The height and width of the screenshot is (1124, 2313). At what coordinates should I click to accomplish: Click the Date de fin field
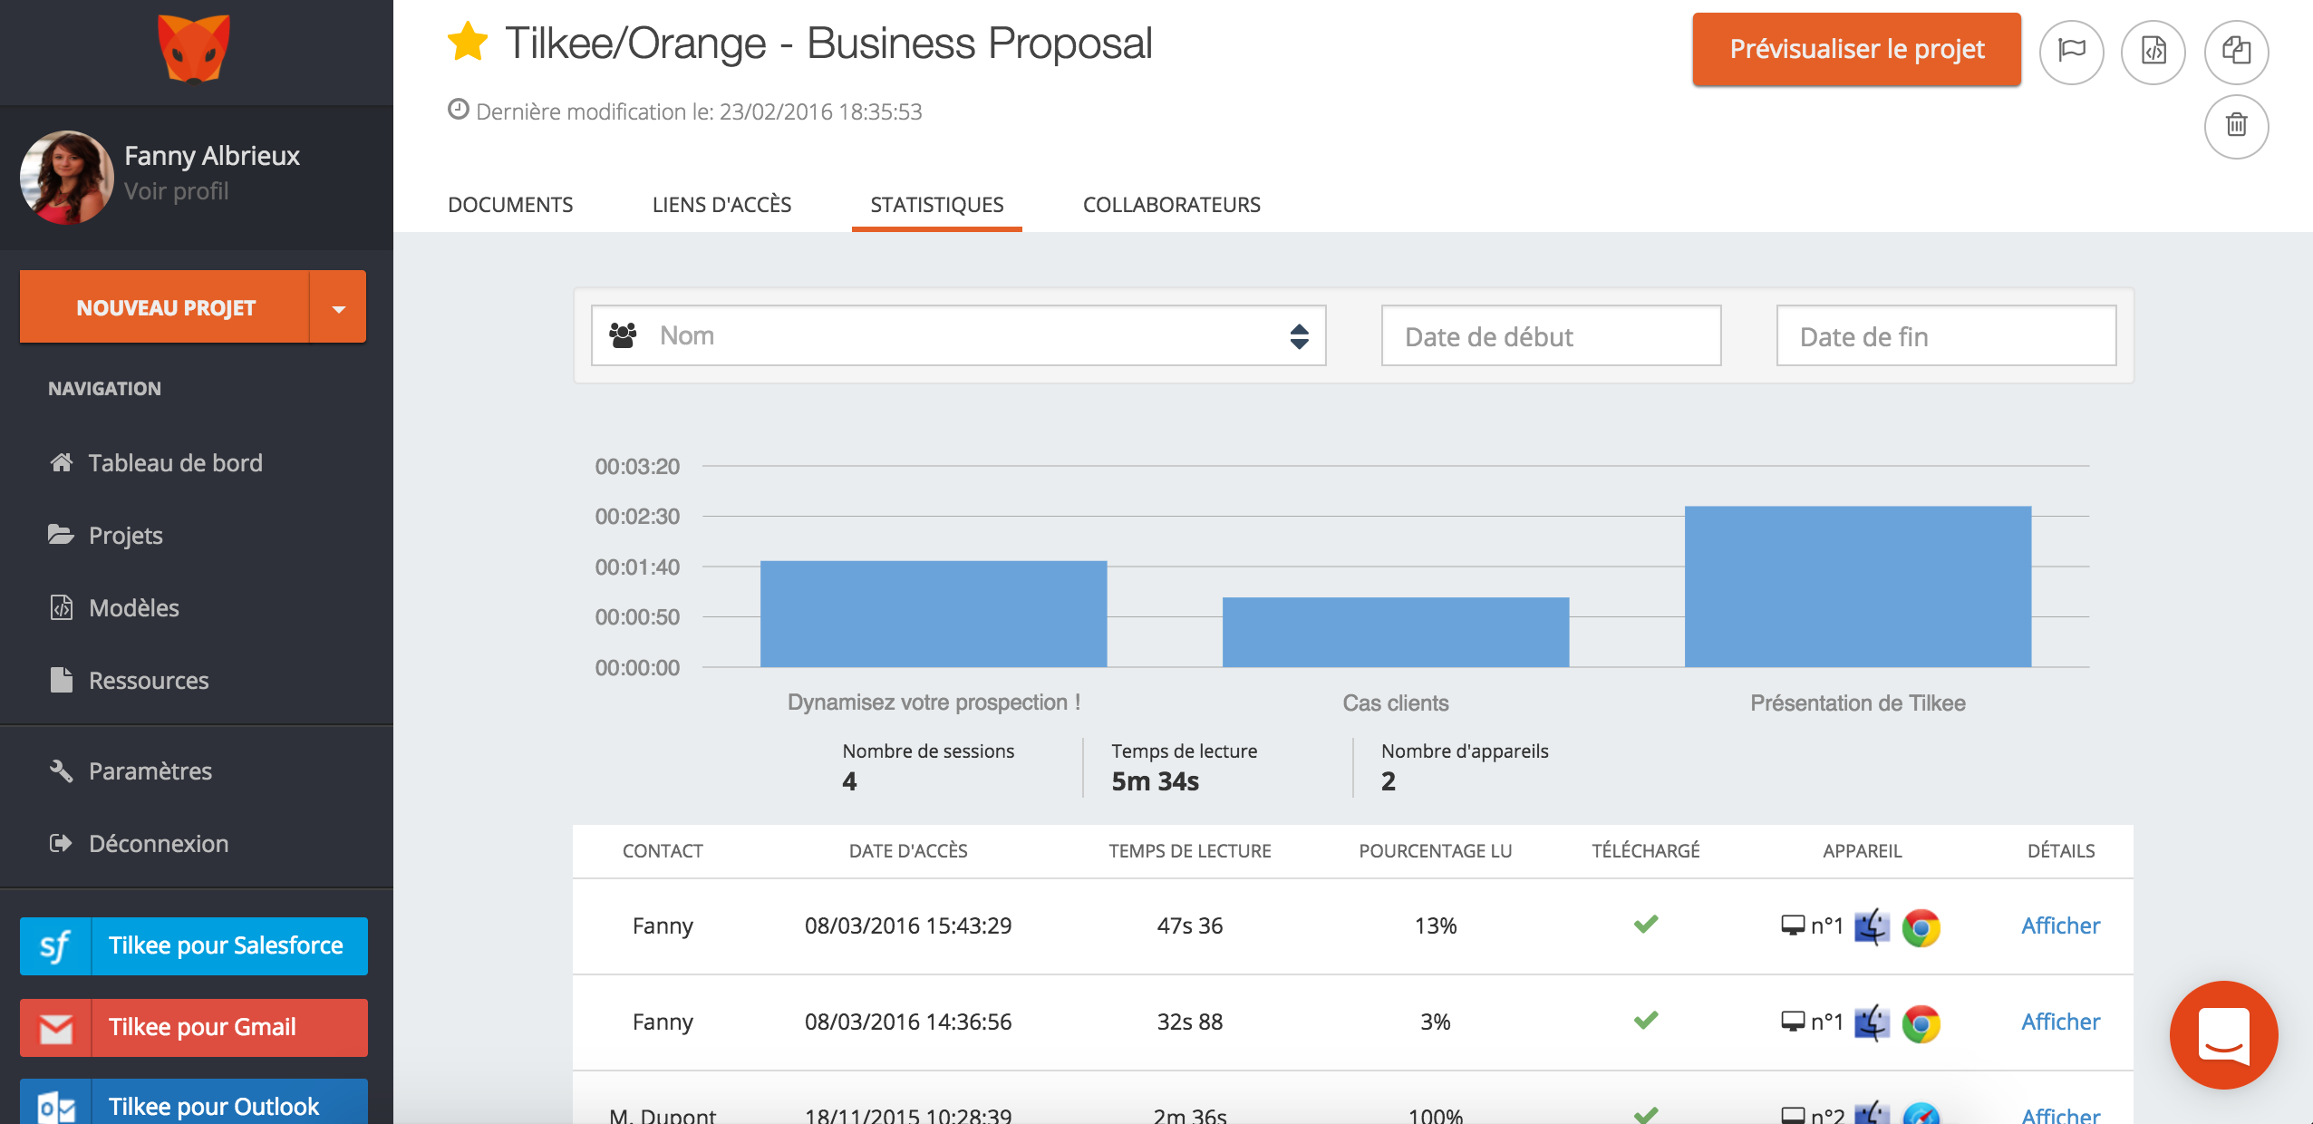[x=1946, y=335]
